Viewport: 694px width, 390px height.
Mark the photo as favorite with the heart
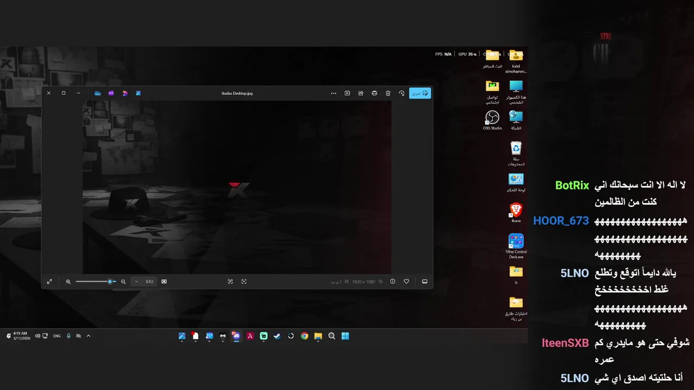click(x=406, y=282)
